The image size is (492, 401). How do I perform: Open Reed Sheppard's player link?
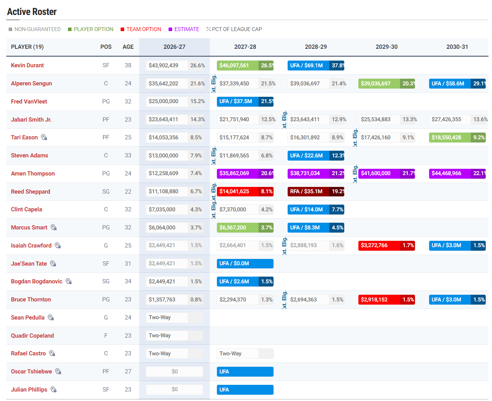point(31,192)
